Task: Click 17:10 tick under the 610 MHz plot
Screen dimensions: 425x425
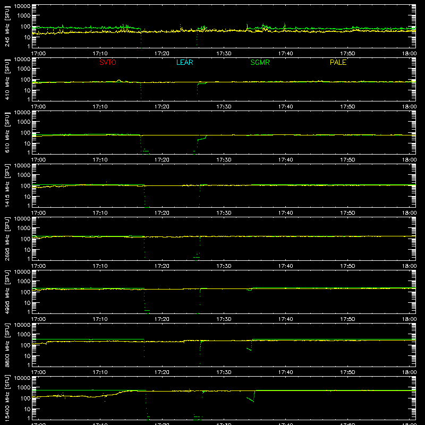Action: [100, 160]
